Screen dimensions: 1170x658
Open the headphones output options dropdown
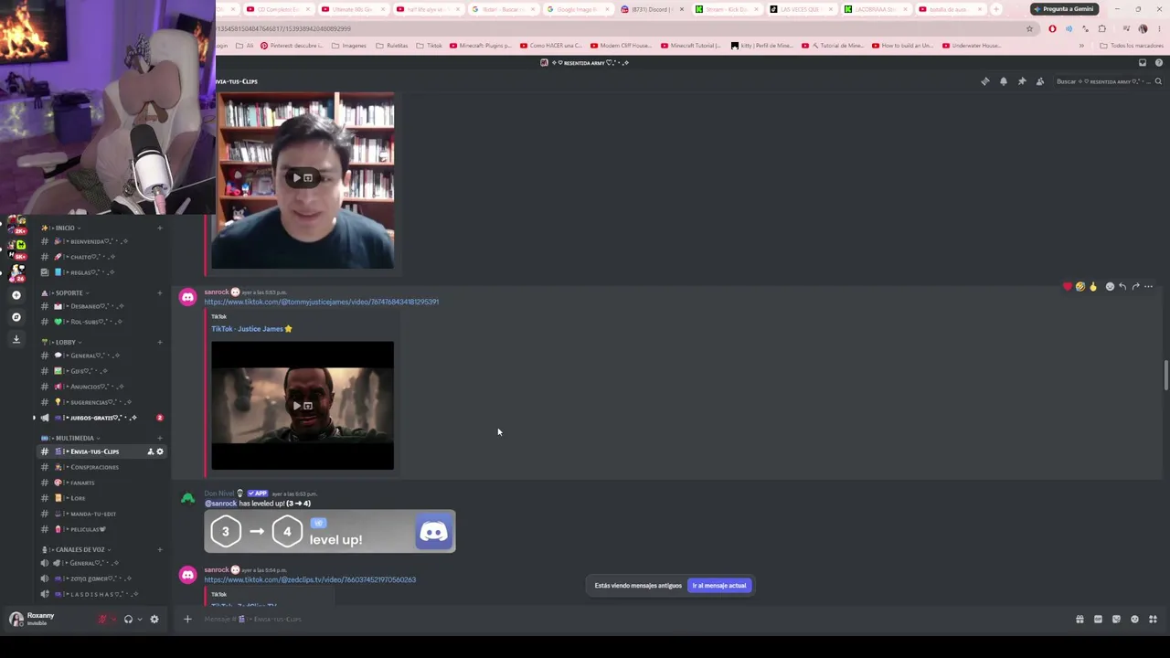coord(139,620)
